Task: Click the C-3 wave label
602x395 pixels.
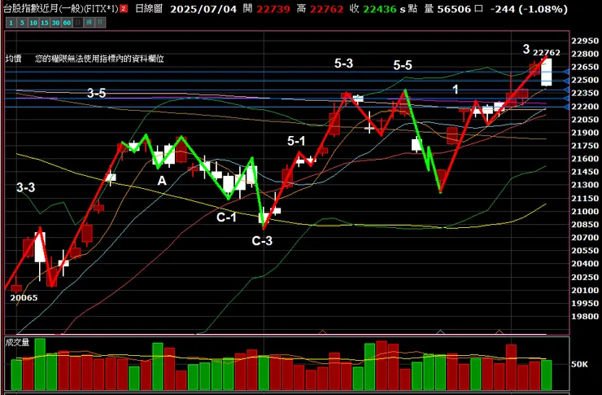Action: [x=262, y=241]
